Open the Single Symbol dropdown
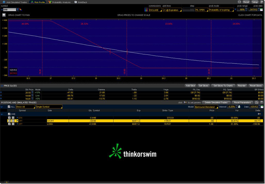 click(49, 107)
